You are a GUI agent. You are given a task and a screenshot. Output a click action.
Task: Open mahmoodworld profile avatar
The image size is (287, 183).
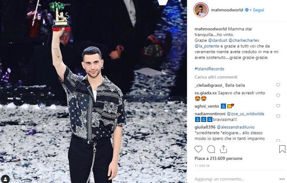[201, 10]
